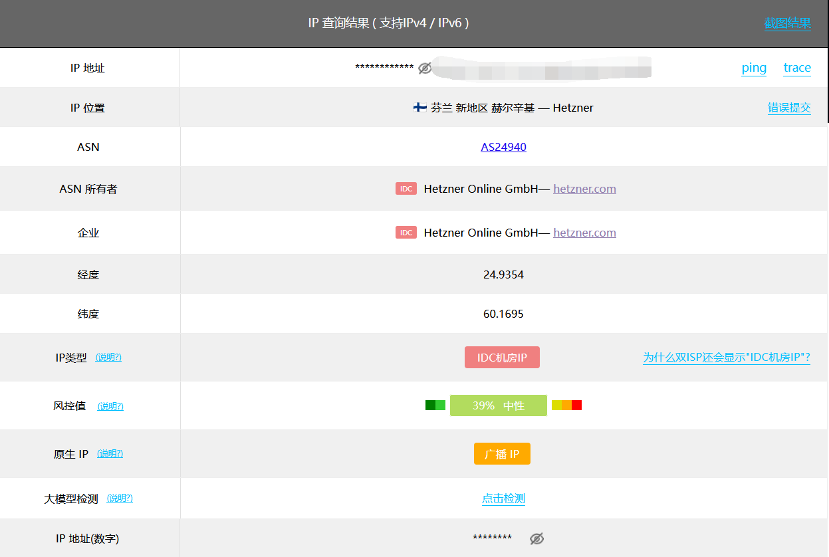Open 说明 help beside 风控值
The height and width of the screenshot is (557, 829).
[x=110, y=406]
